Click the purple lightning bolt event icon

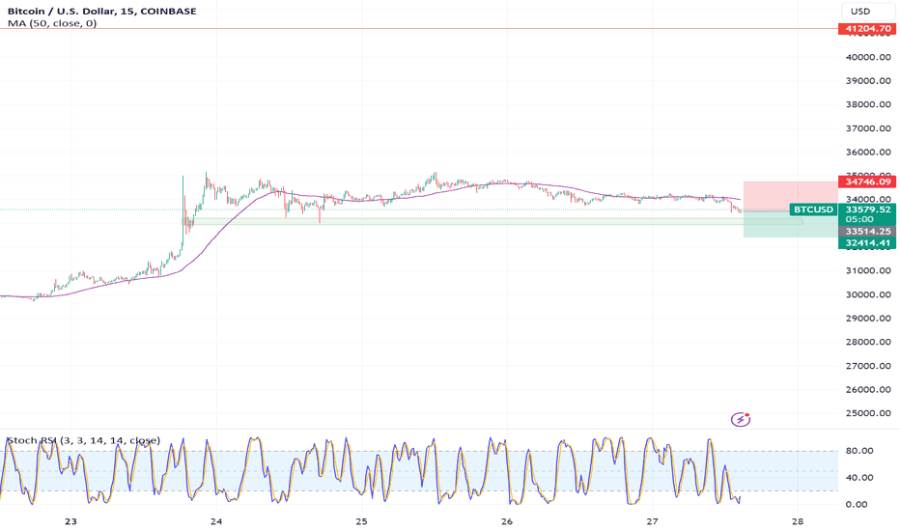(741, 420)
